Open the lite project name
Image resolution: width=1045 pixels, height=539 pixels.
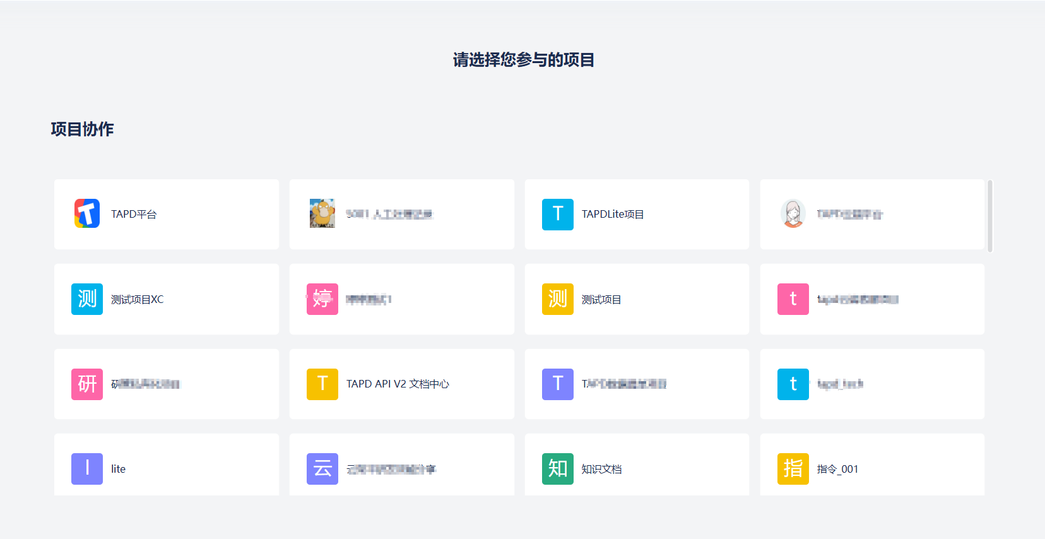pyautogui.click(x=118, y=469)
